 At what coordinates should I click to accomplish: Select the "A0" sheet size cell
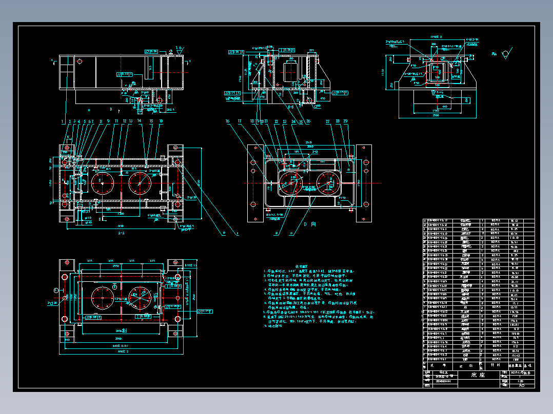pos(522,385)
